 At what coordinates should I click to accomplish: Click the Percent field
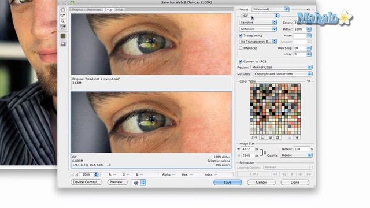302,149
